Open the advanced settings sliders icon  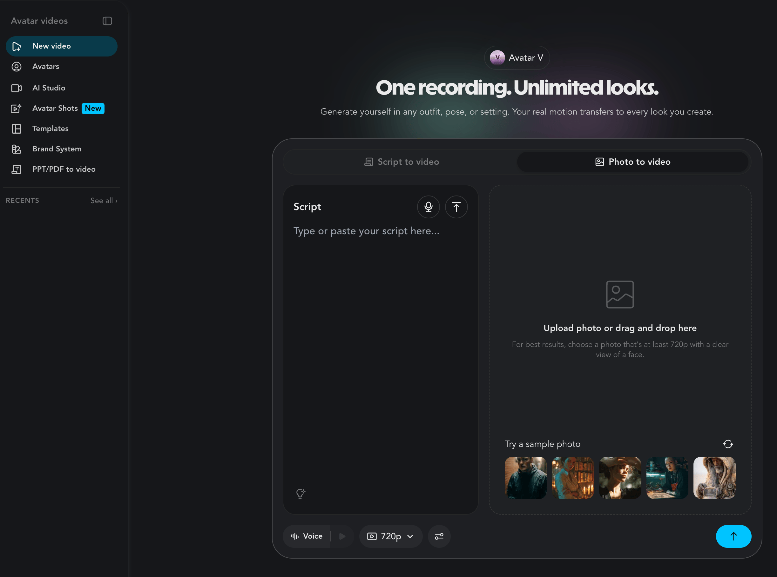(x=439, y=536)
